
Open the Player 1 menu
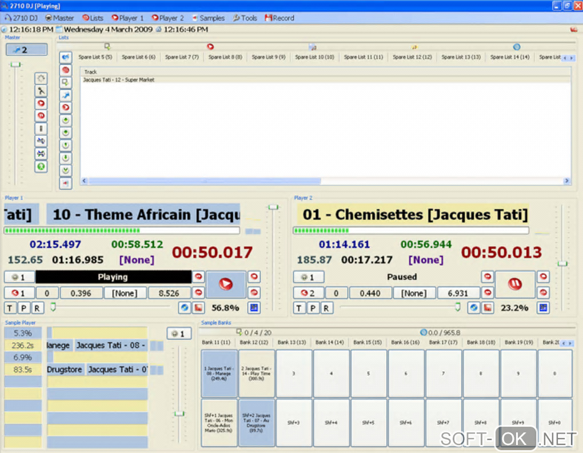tap(127, 18)
